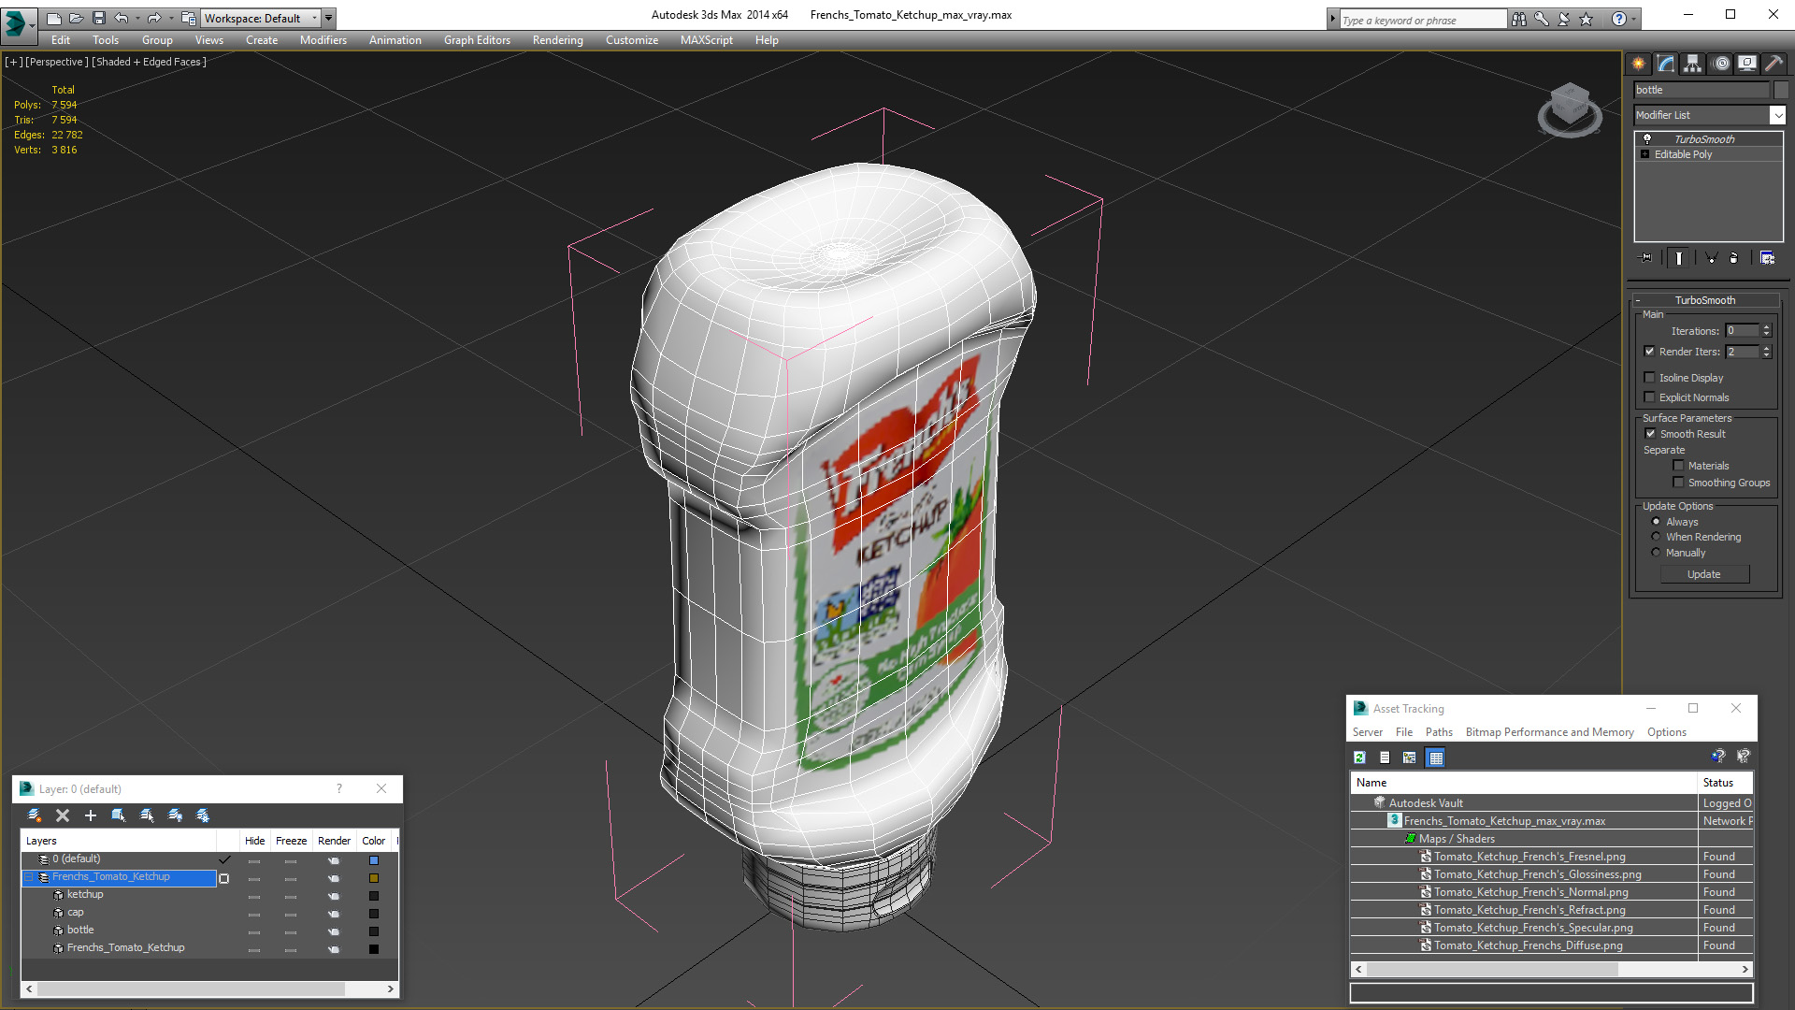The image size is (1795, 1010).
Task: Click Freeze/Unfreeze All Layers snowflake icon
Action: point(203,815)
